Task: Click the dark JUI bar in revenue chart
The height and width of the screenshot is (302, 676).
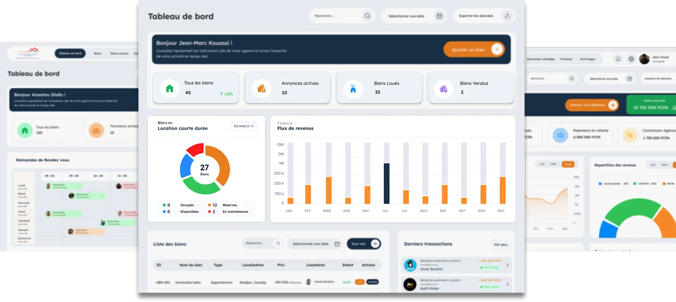Action: 387,183
